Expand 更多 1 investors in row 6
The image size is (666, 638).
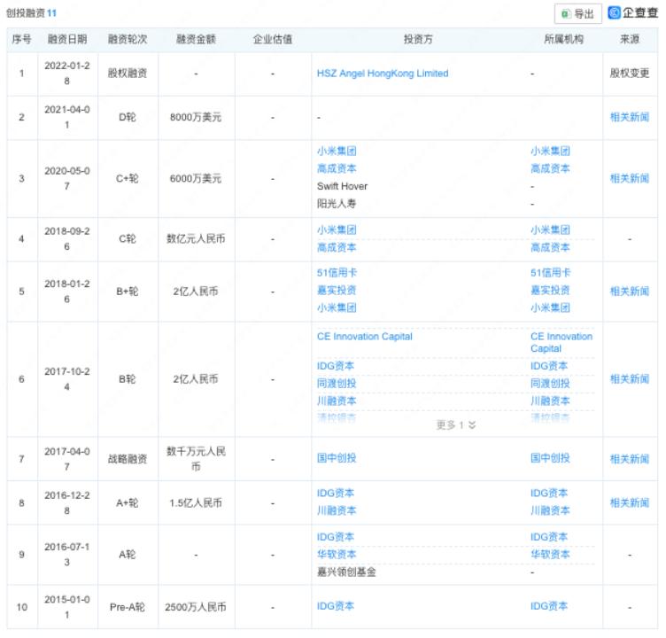click(x=456, y=424)
